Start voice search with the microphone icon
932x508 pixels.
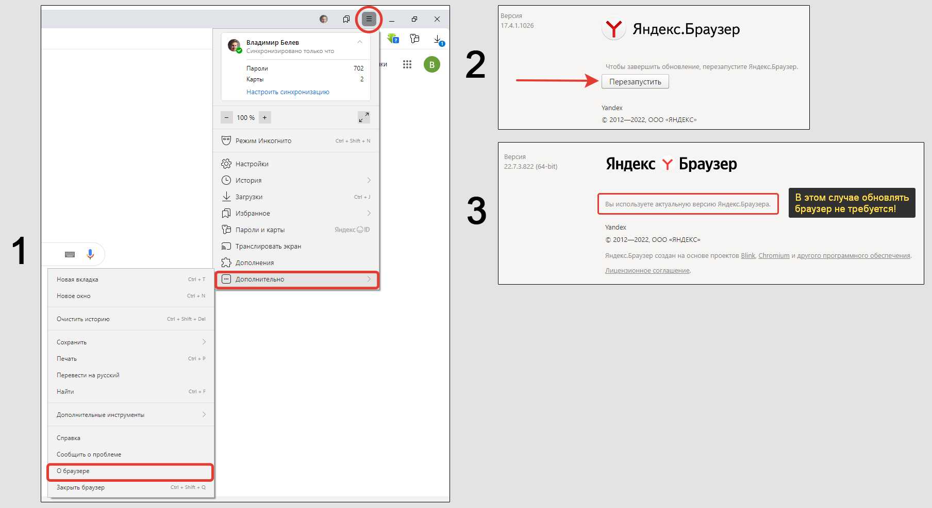tap(90, 254)
